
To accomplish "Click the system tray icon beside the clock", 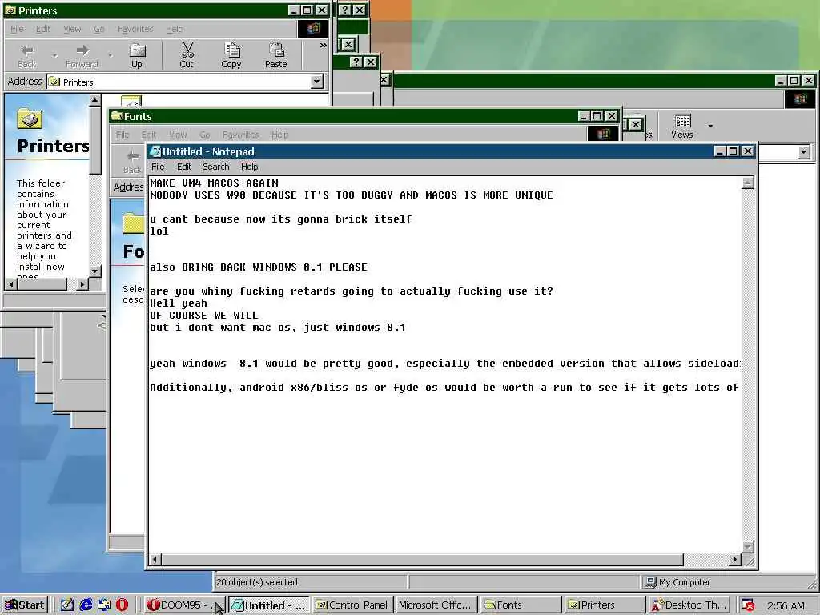I will [x=748, y=605].
